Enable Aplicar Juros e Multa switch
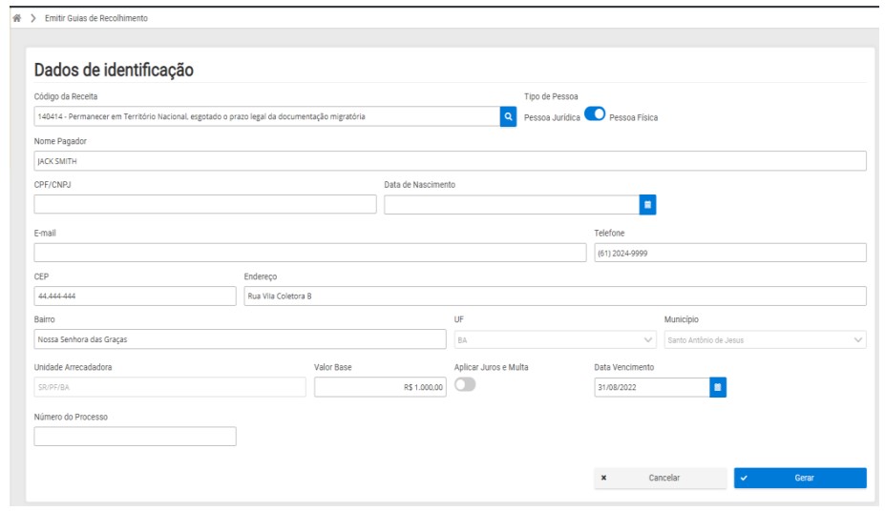Image resolution: width=885 pixels, height=511 pixels. click(x=465, y=385)
